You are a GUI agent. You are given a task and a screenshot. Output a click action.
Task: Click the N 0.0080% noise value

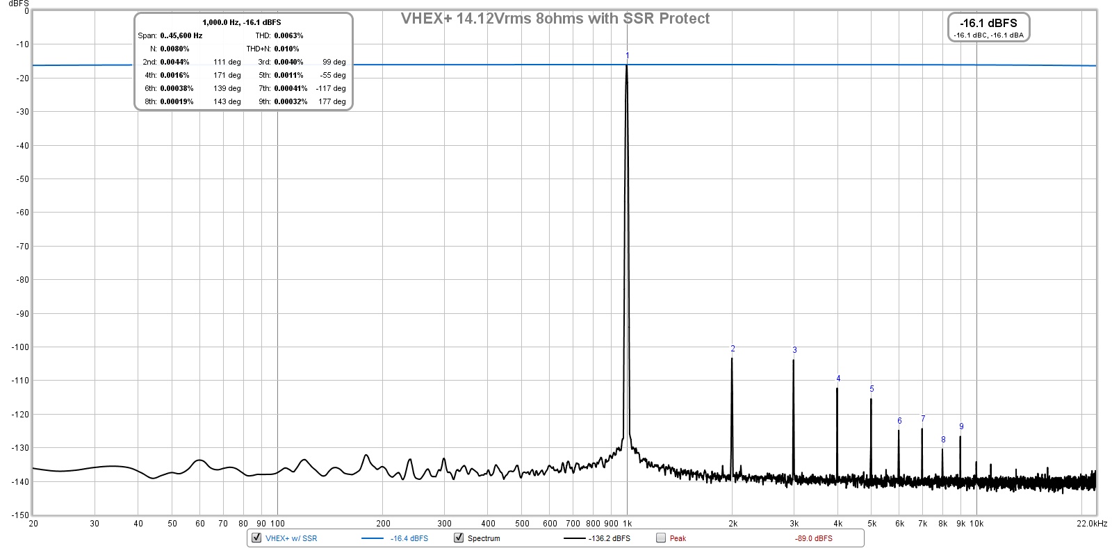pos(174,49)
